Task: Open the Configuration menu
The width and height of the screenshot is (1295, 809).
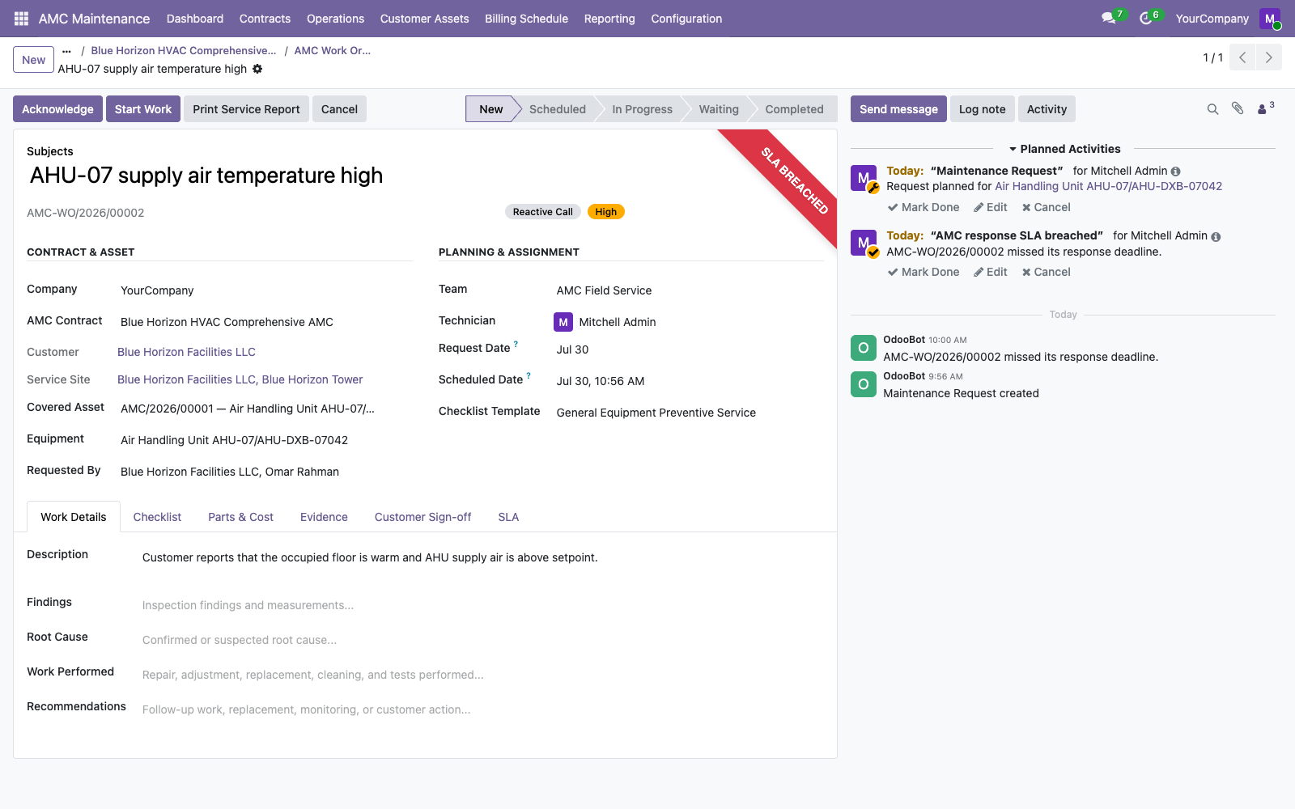Action: [x=686, y=19]
